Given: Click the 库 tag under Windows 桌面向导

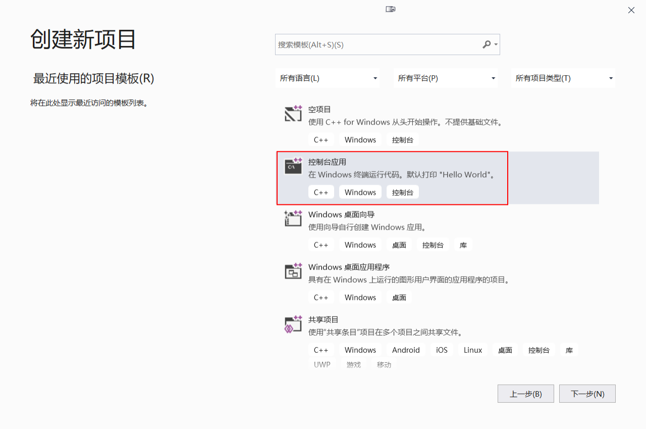Looking at the screenshot, I should (463, 245).
